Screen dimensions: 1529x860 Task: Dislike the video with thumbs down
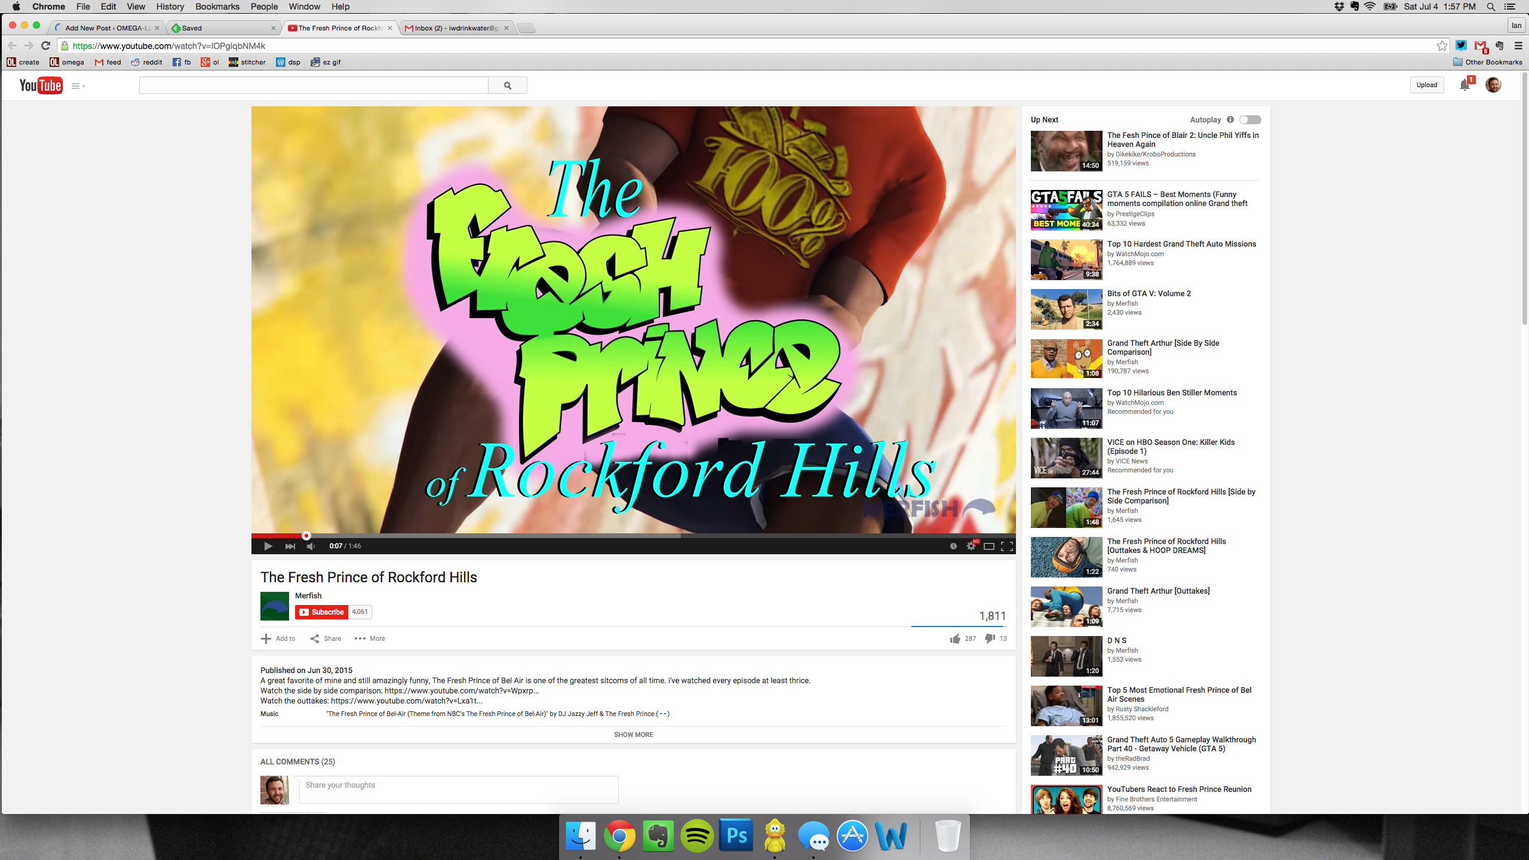[990, 639]
